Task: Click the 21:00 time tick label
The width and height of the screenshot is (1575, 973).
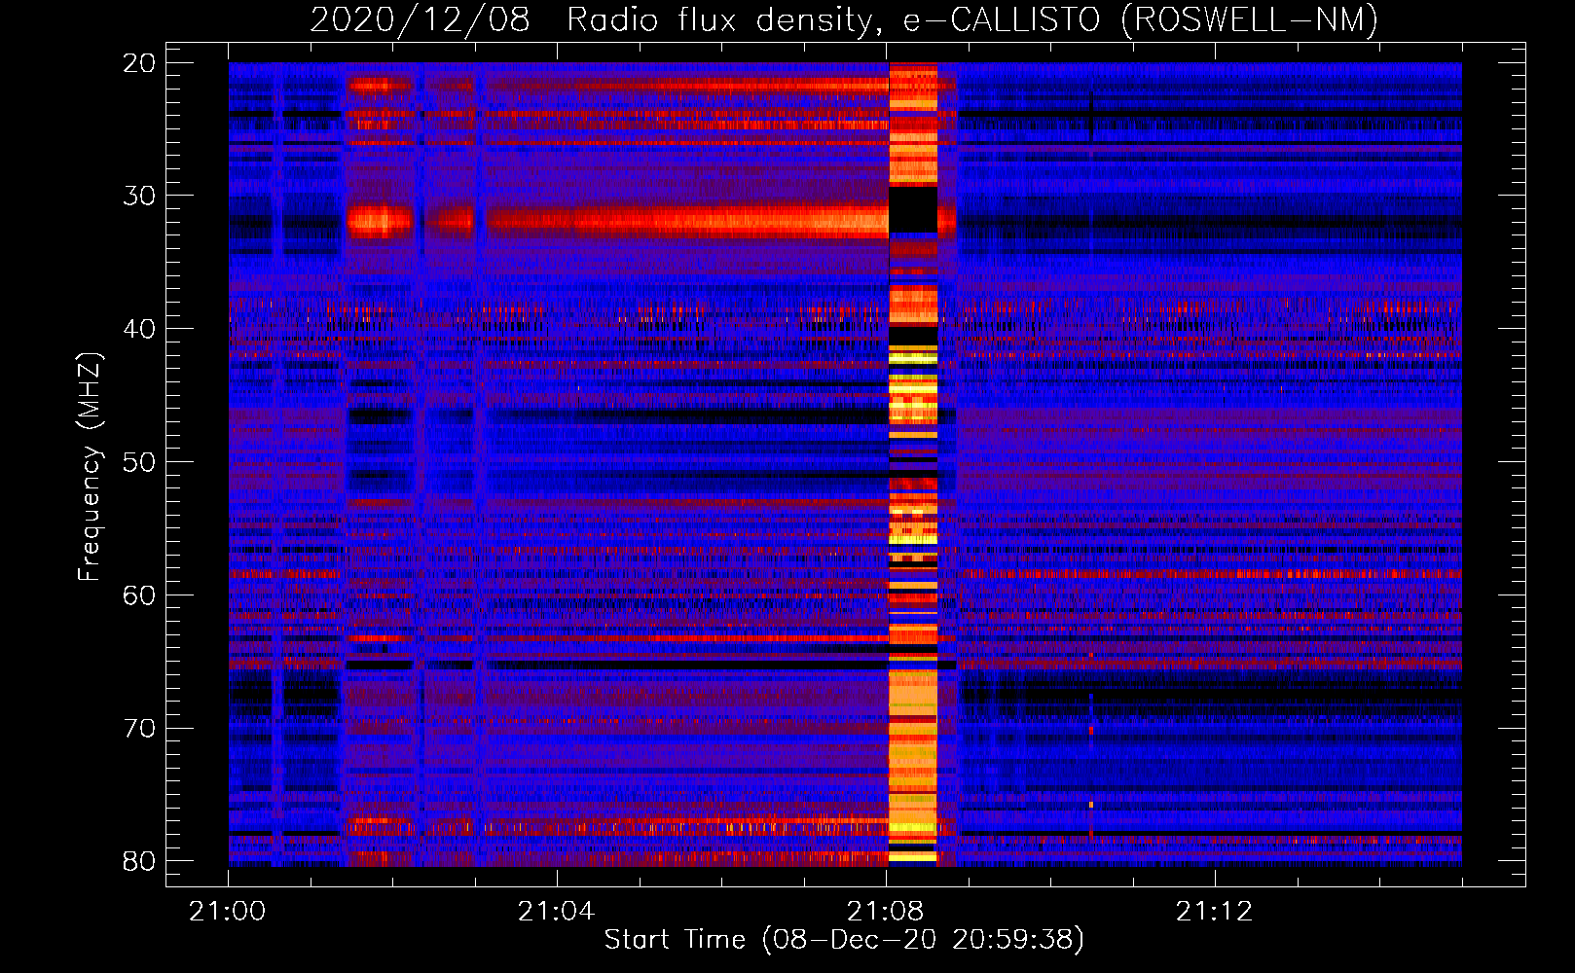Action: (228, 912)
